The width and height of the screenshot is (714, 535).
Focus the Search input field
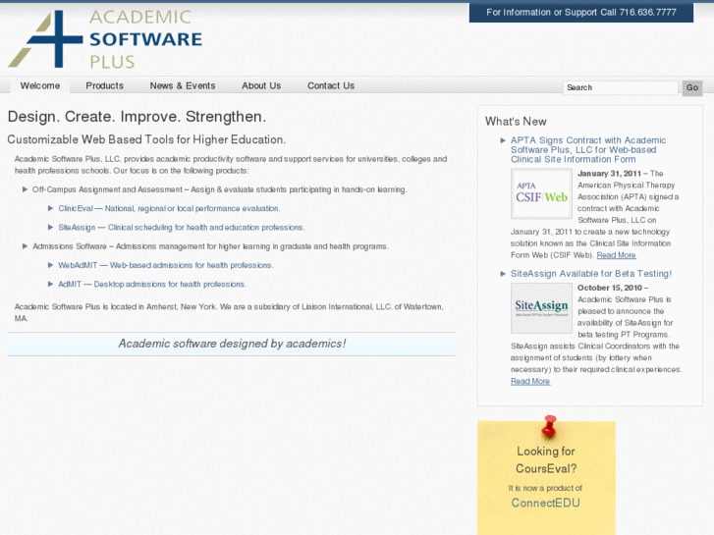click(620, 87)
